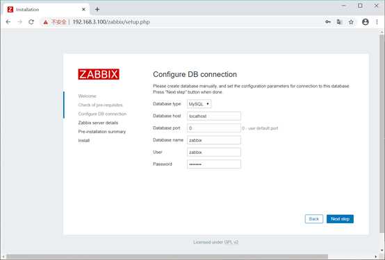Bookmark this page with star icon

point(351,22)
